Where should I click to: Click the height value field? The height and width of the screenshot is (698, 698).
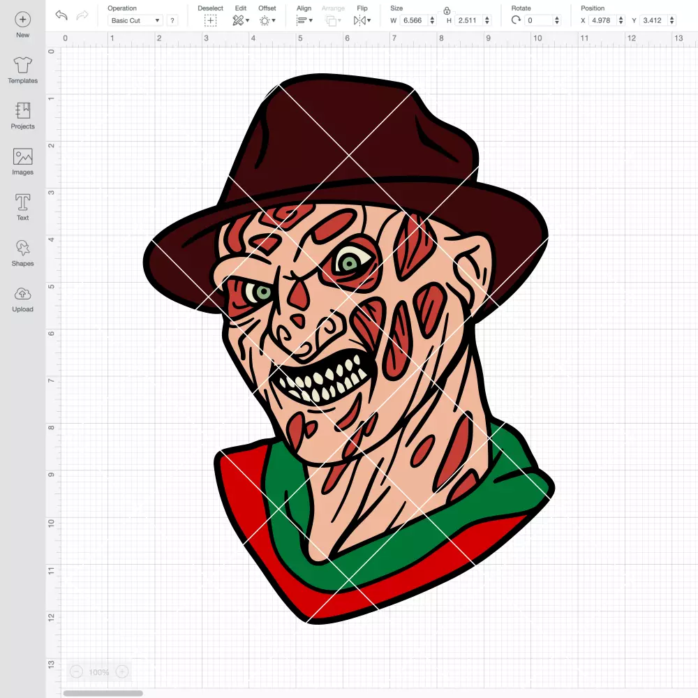click(x=469, y=20)
